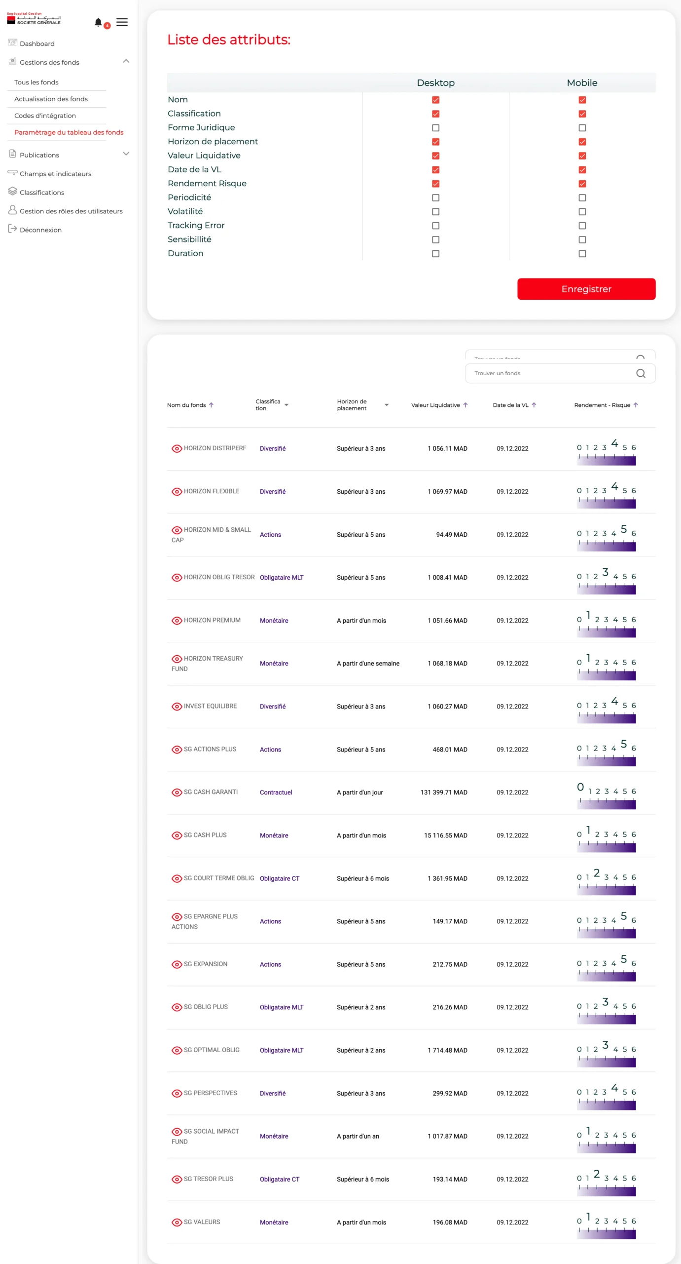View HORIZON OBLIG TRESOR eye icon

coord(177,577)
